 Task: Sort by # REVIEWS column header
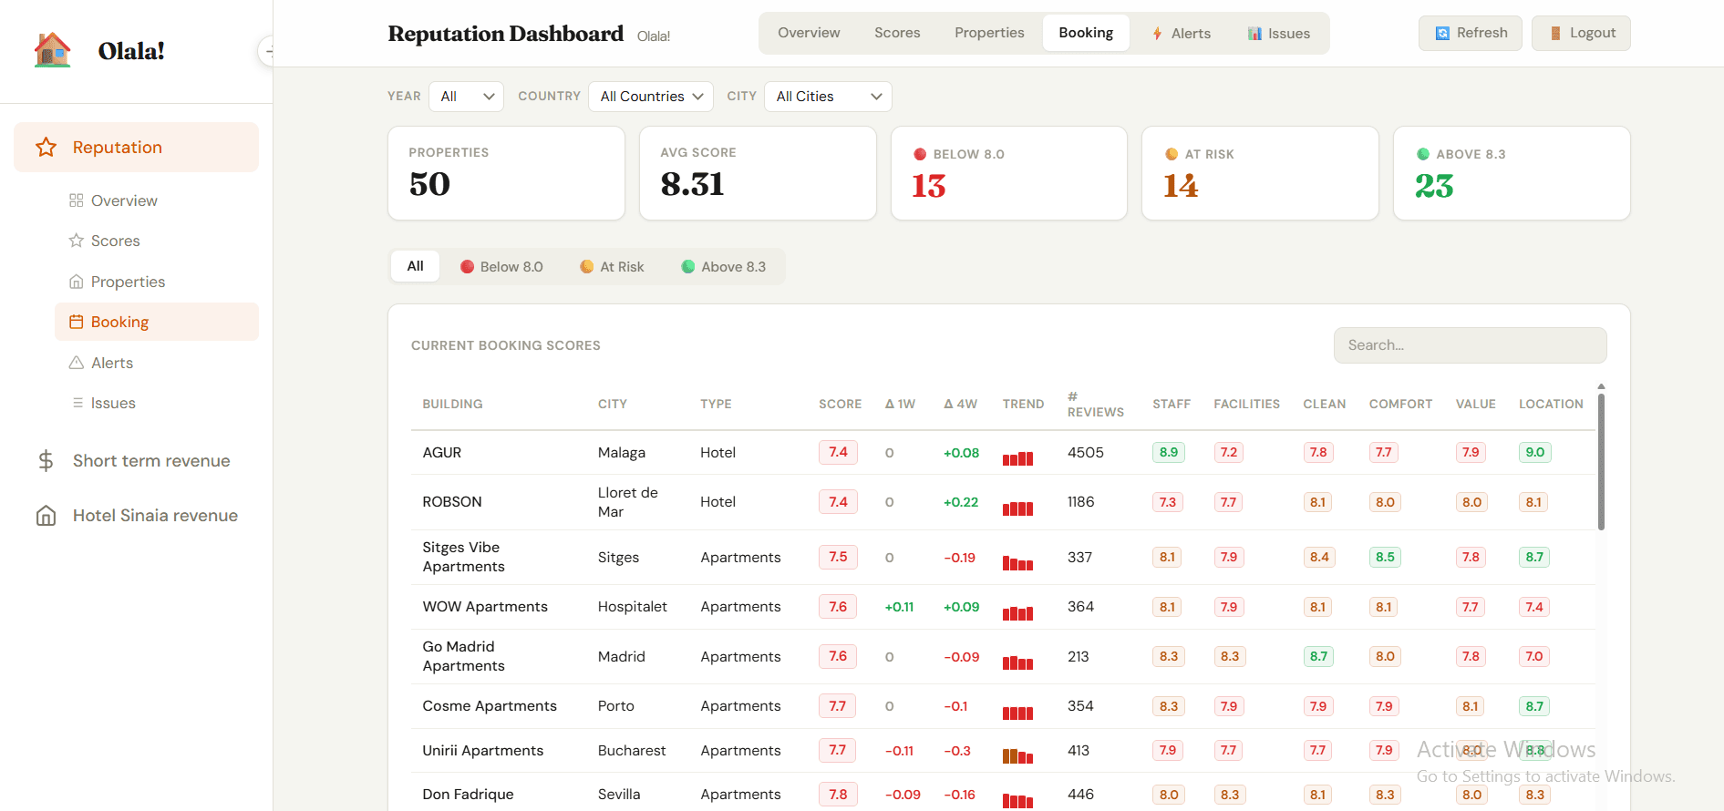(1095, 405)
